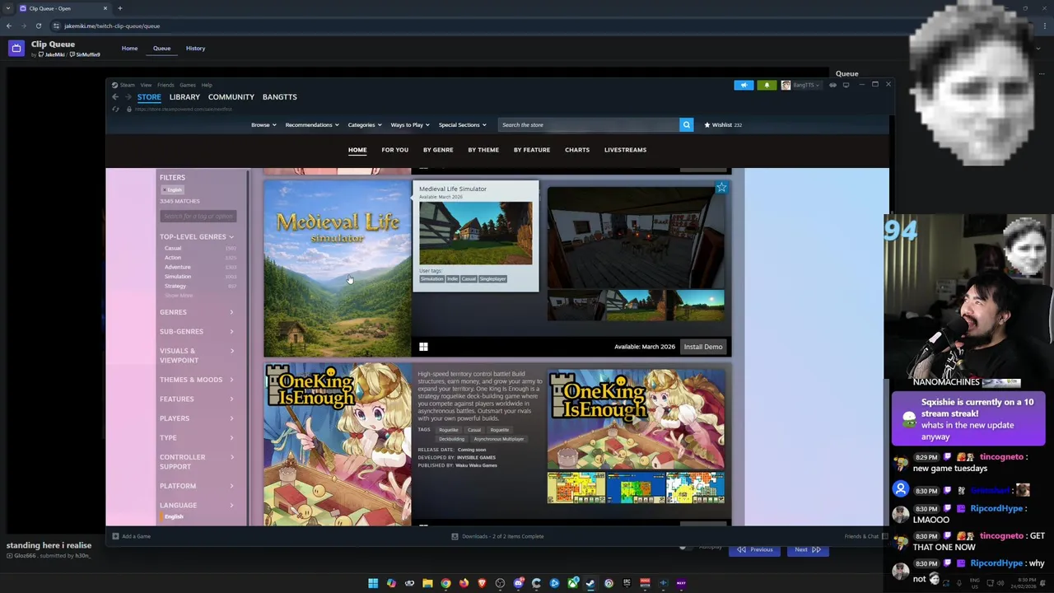This screenshot has width=1054, height=593.
Task: Open the Windows Start menu
Action: (x=373, y=583)
